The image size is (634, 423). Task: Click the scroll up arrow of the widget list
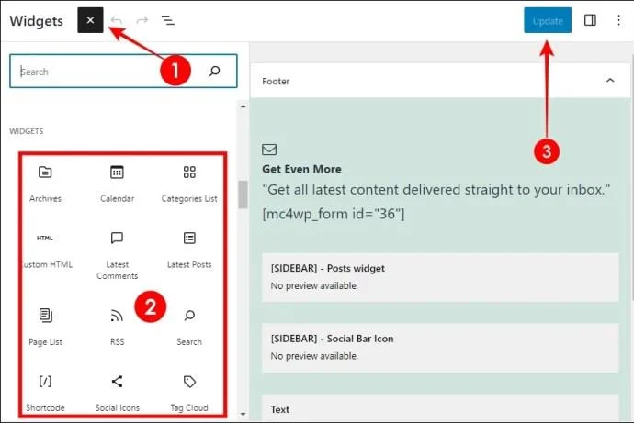[243, 106]
